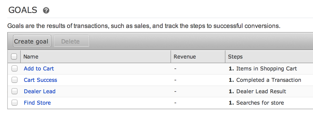Check the box for Add to Cart
Image resolution: width=313 pixels, height=115 pixels.
click(x=14, y=69)
